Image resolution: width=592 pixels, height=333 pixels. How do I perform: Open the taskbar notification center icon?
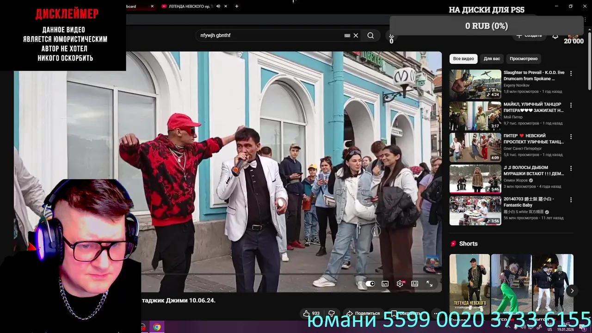583,327
